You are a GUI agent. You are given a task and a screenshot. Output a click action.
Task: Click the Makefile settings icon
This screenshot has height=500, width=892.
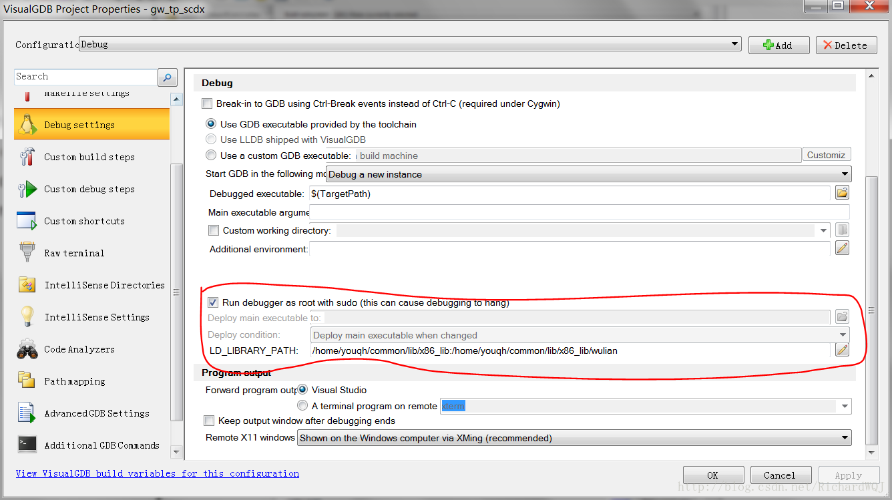(x=27, y=95)
